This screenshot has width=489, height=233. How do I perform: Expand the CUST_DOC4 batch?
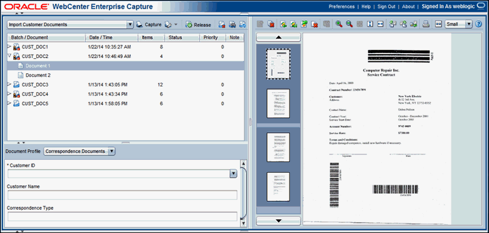9,94
